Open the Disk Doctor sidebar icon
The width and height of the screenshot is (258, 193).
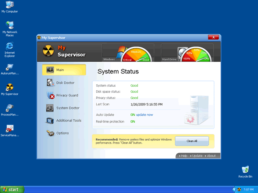click(x=50, y=83)
